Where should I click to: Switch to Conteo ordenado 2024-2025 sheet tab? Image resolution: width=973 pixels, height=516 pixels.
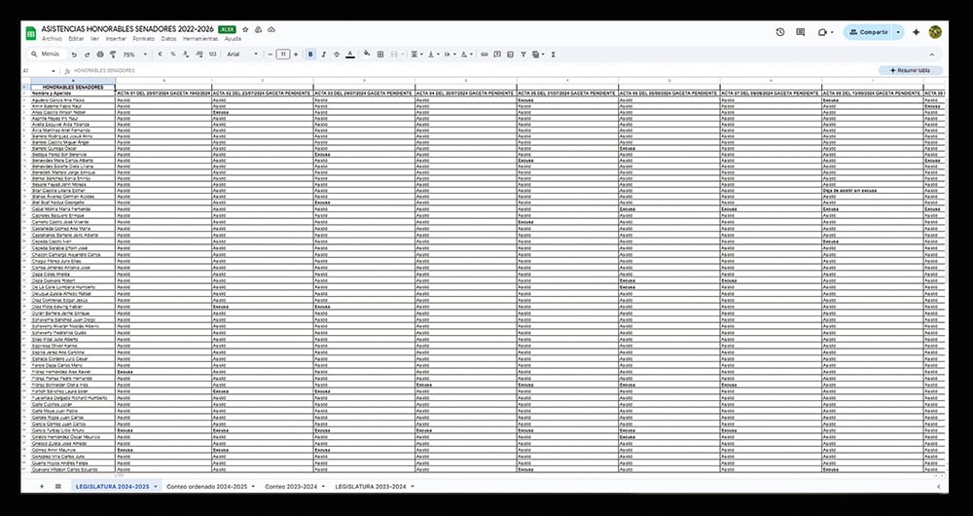208,485
